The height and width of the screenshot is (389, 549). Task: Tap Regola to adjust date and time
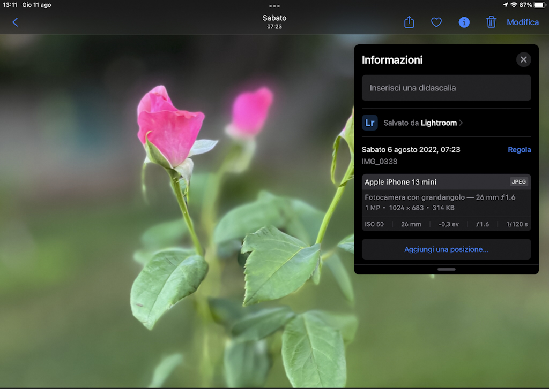pos(519,150)
